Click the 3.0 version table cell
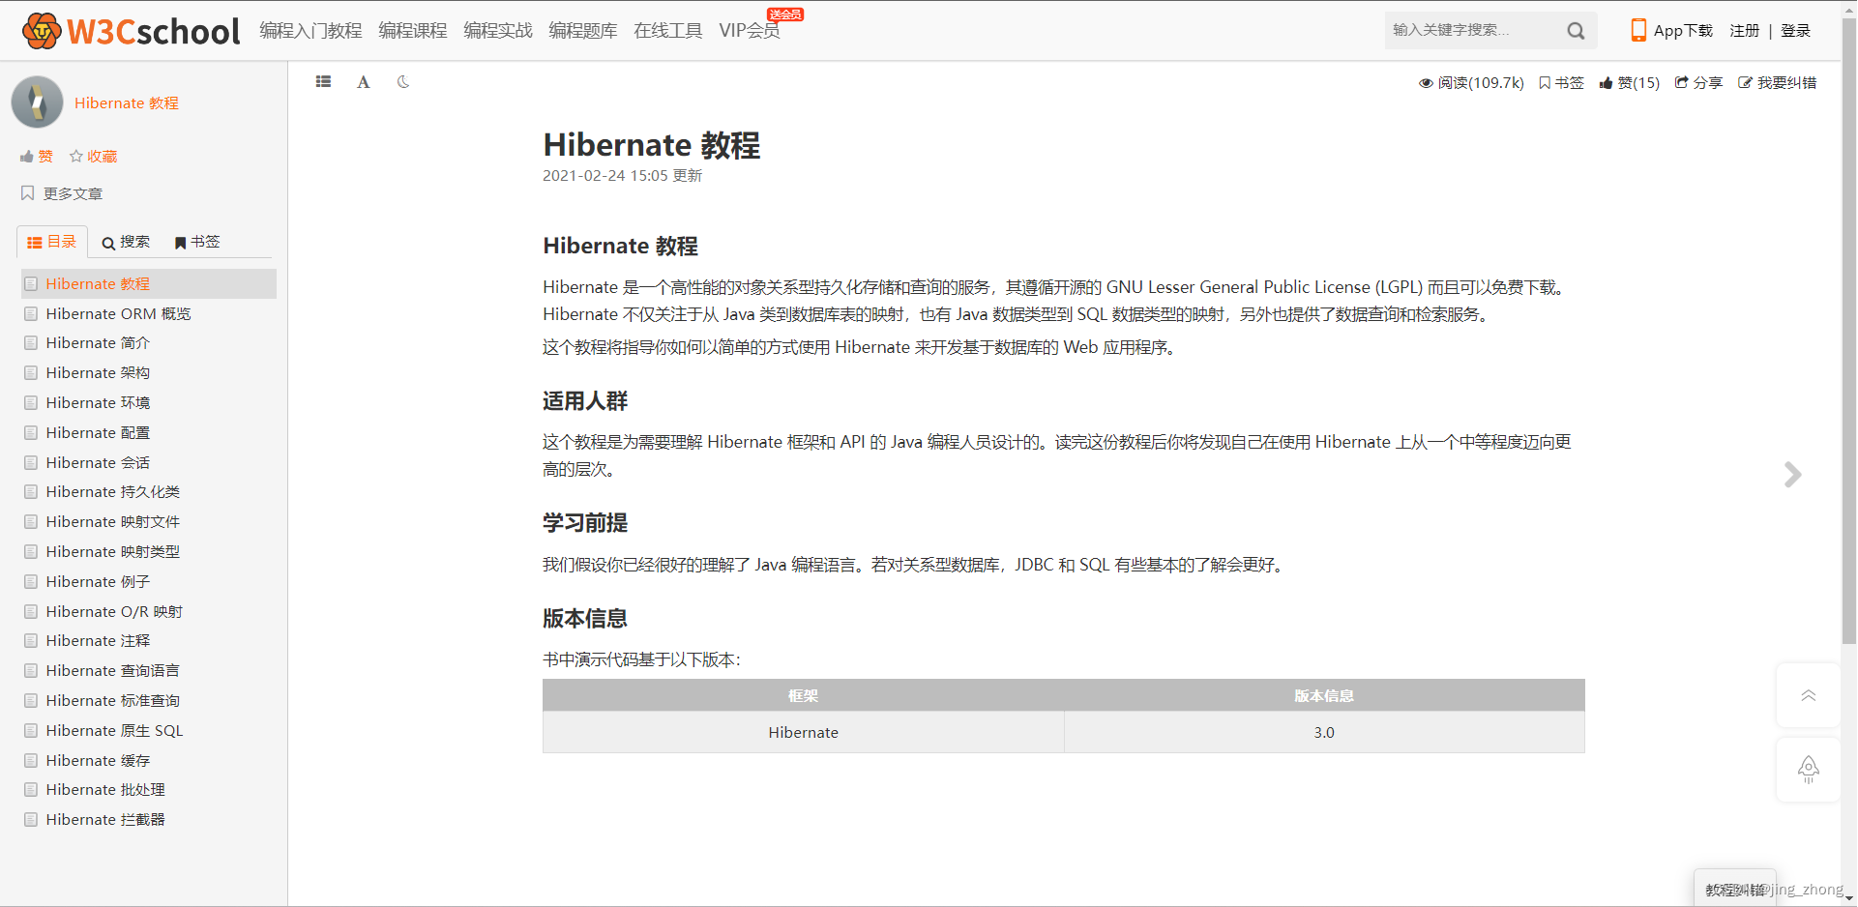This screenshot has height=907, width=1858. click(x=1324, y=733)
